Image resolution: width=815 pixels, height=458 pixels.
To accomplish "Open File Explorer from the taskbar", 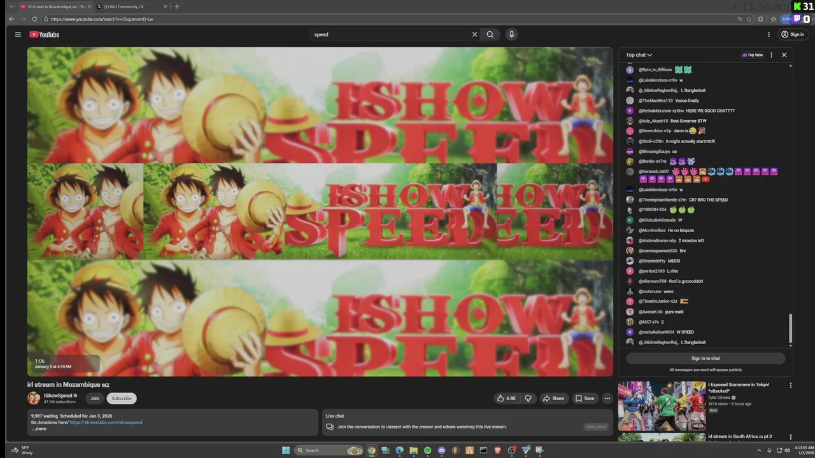I will pos(413,450).
